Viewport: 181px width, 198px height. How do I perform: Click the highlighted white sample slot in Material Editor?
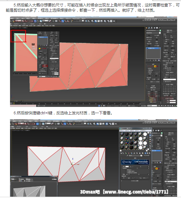(141, 143)
